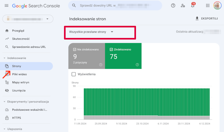This screenshot has height=132, width=224.
Task: Click the EKSPORTUJ button
Action: [x=207, y=18]
